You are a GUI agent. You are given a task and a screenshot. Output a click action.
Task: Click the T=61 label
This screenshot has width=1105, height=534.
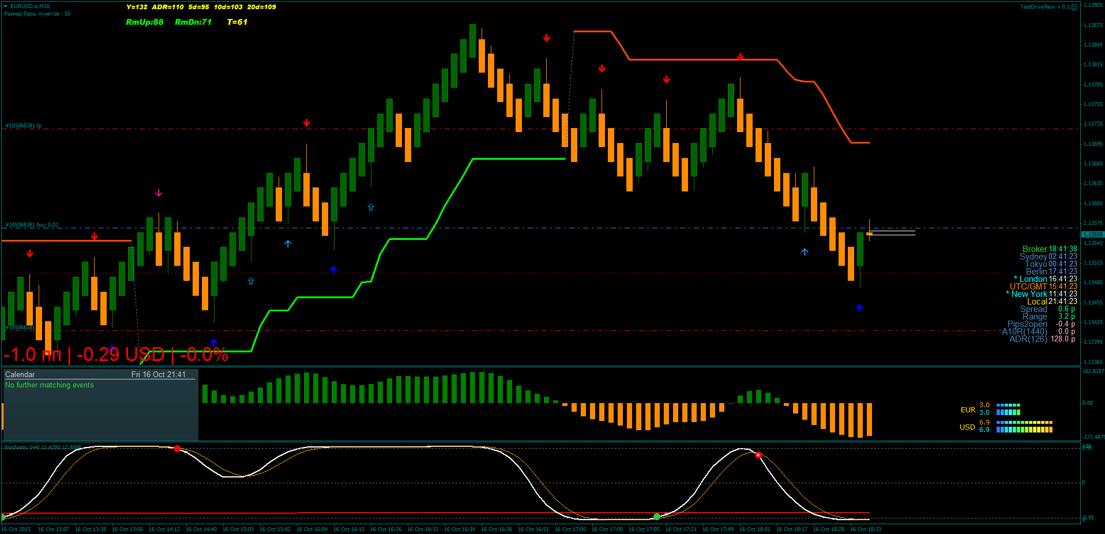coord(237,22)
